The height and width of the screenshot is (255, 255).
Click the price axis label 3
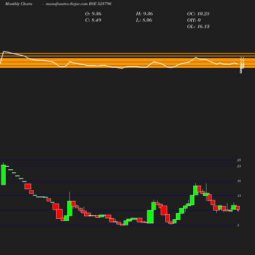tap(238, 225)
